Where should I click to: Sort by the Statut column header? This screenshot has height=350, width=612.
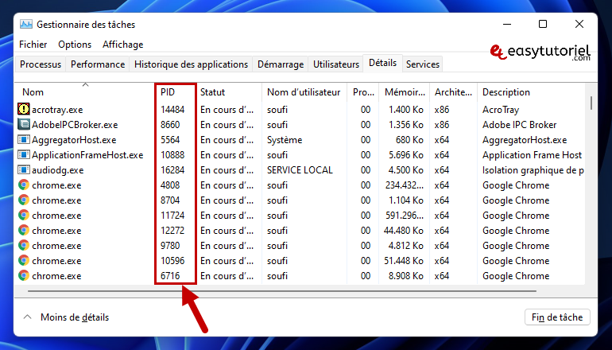[212, 92]
